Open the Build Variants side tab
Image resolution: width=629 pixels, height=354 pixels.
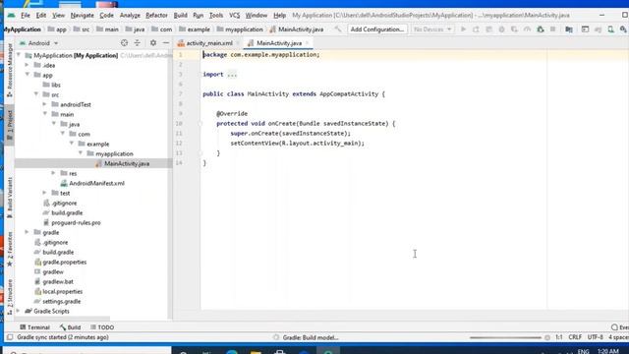tap(9, 198)
